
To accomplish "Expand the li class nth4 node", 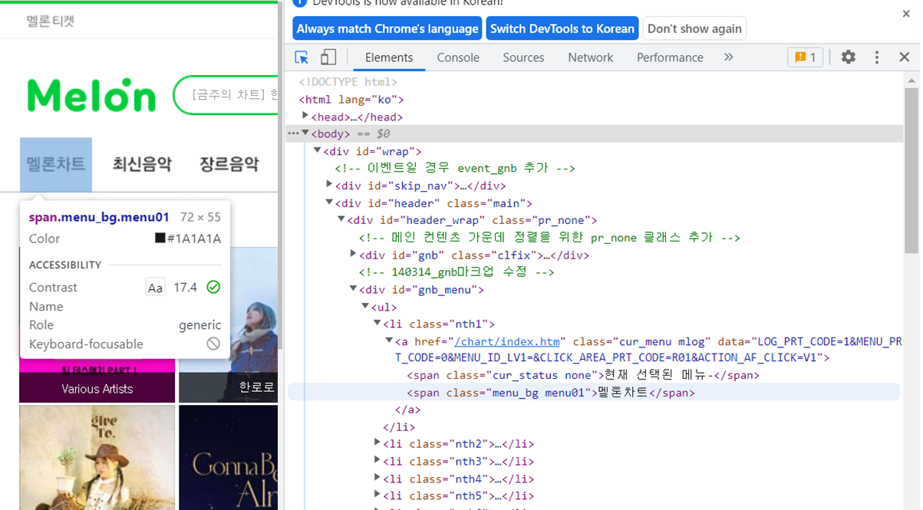I will click(x=377, y=478).
